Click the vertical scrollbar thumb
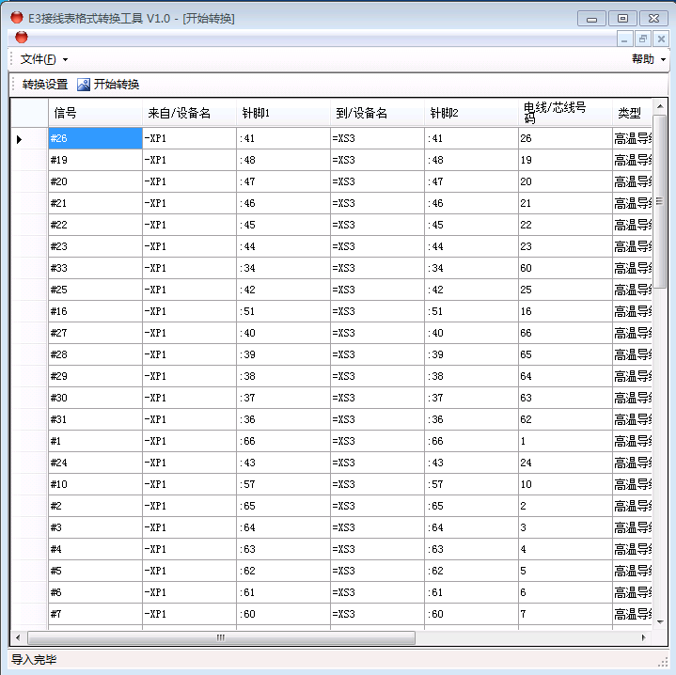This screenshot has width=676, height=675. [x=660, y=202]
